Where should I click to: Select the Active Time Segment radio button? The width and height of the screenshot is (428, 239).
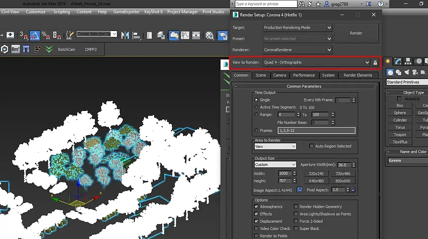click(x=256, y=107)
